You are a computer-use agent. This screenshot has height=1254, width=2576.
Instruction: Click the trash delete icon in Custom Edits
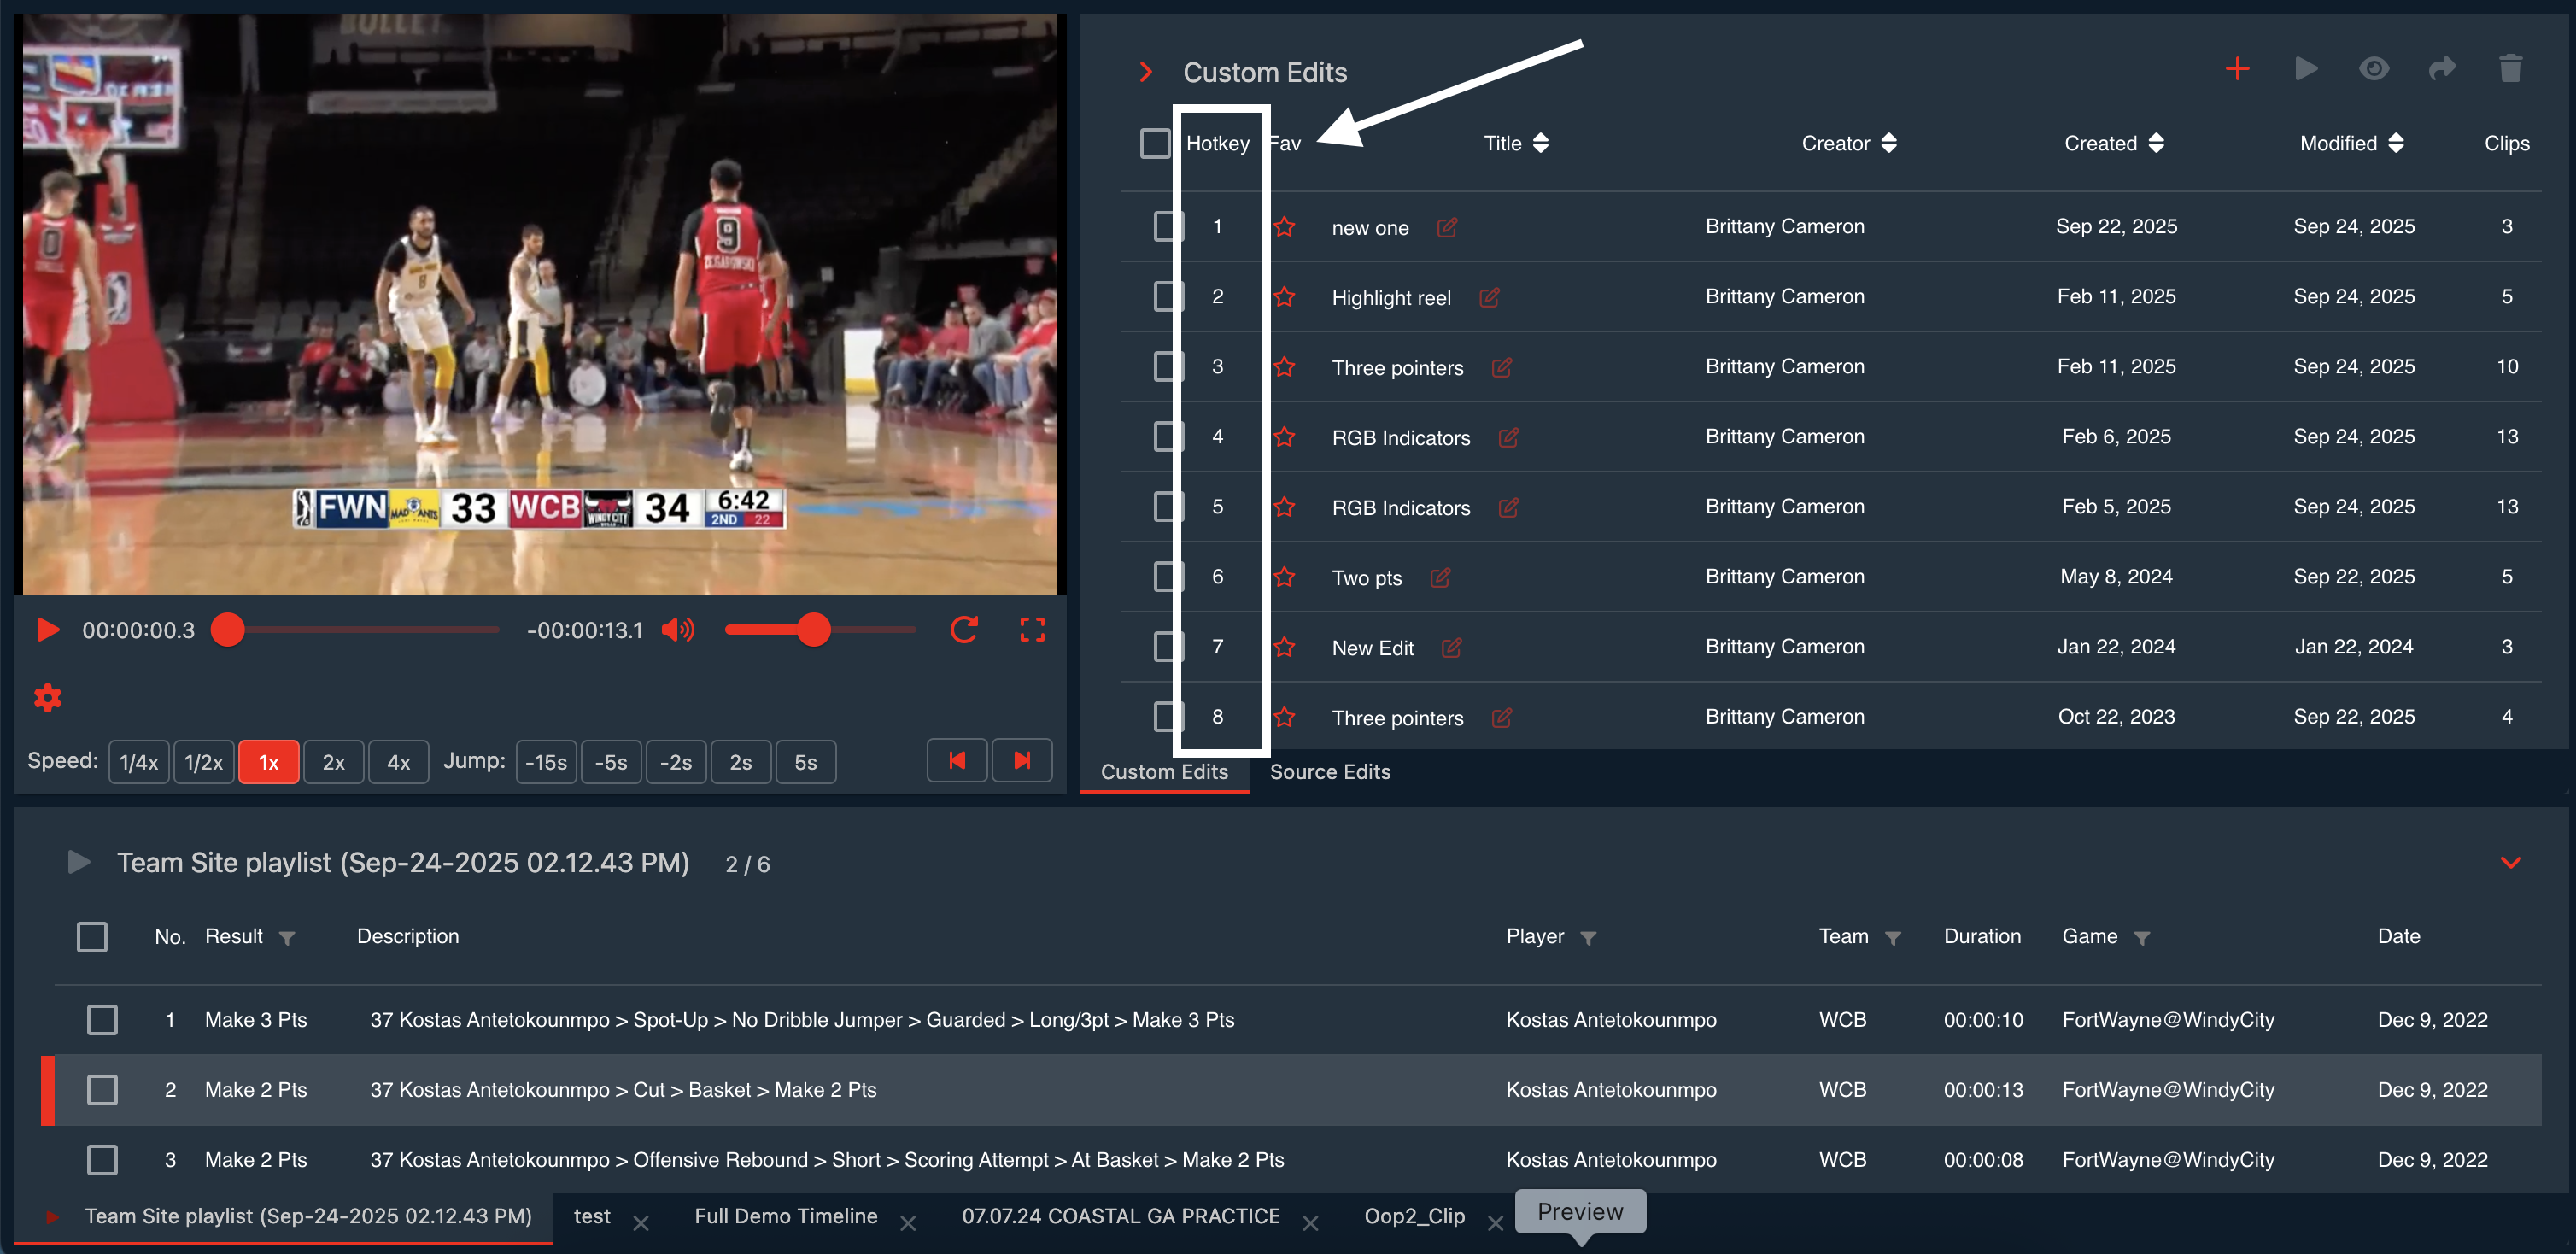tap(2510, 69)
